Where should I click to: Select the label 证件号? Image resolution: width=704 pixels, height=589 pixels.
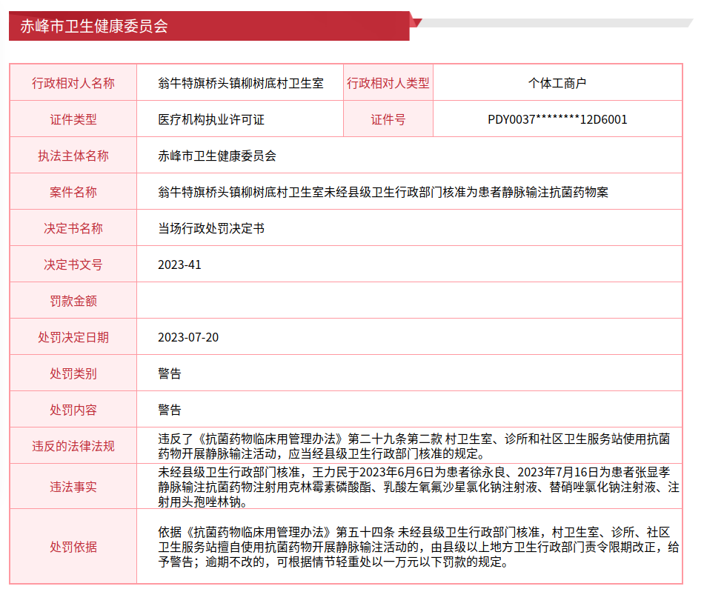(x=388, y=119)
